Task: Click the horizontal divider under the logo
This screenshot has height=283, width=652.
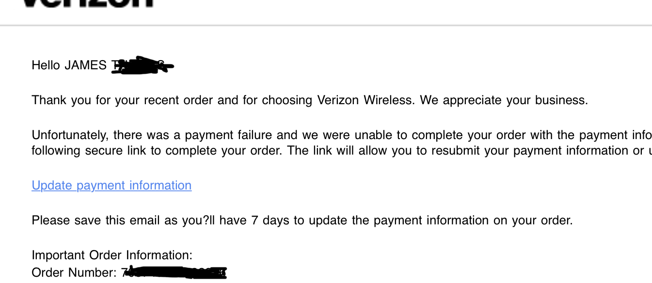Action: coord(326,25)
